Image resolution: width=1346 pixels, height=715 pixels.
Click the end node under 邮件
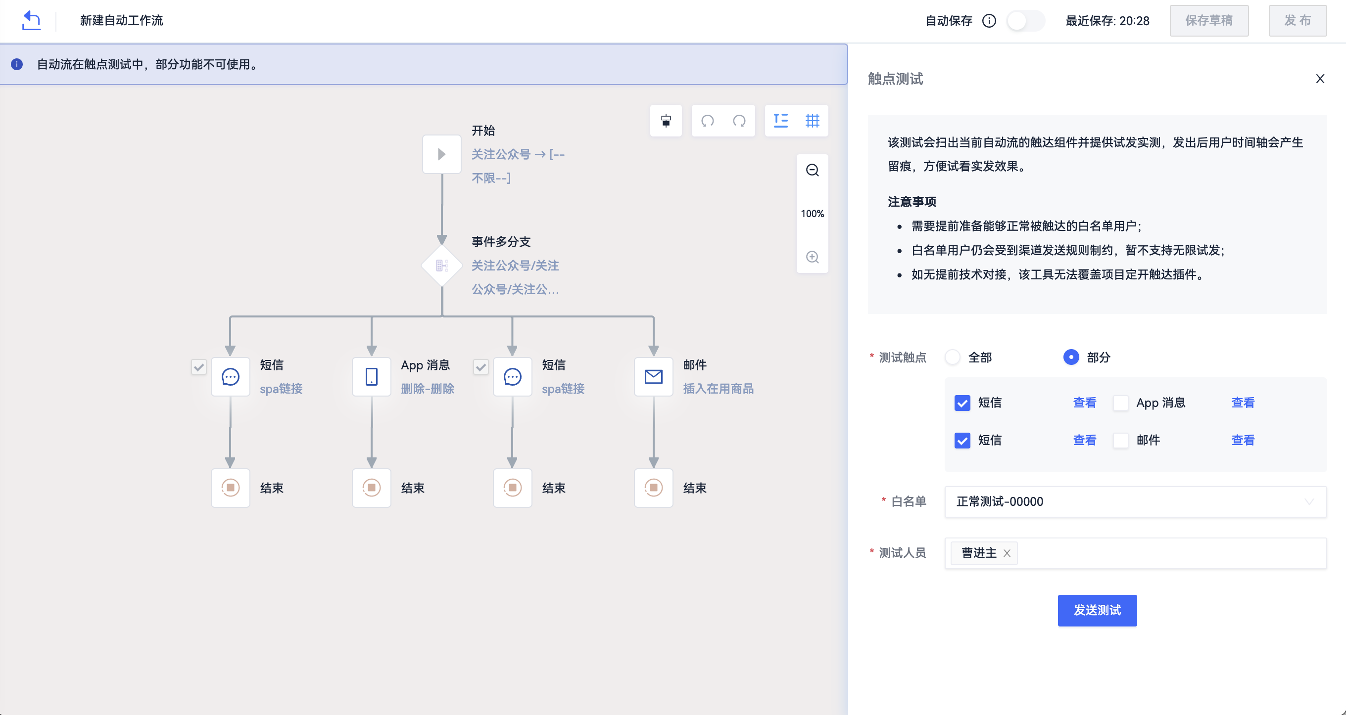(x=654, y=488)
